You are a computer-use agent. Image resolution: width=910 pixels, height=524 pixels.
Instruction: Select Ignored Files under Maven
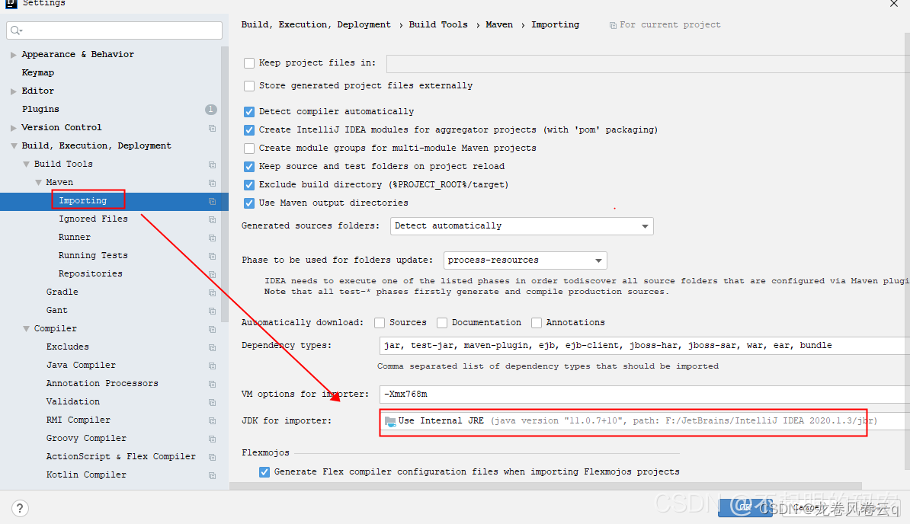(93, 219)
